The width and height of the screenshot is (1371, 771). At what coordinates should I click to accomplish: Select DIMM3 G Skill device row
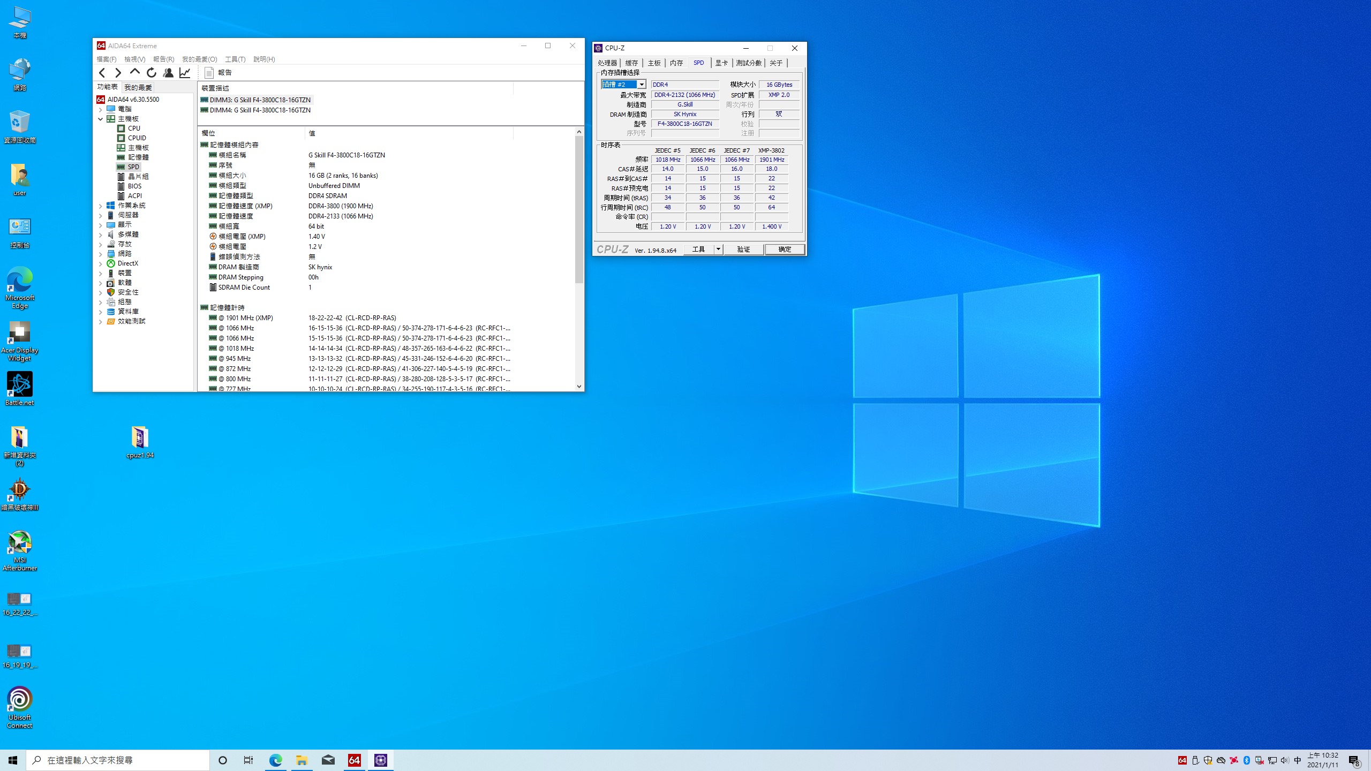click(x=255, y=100)
